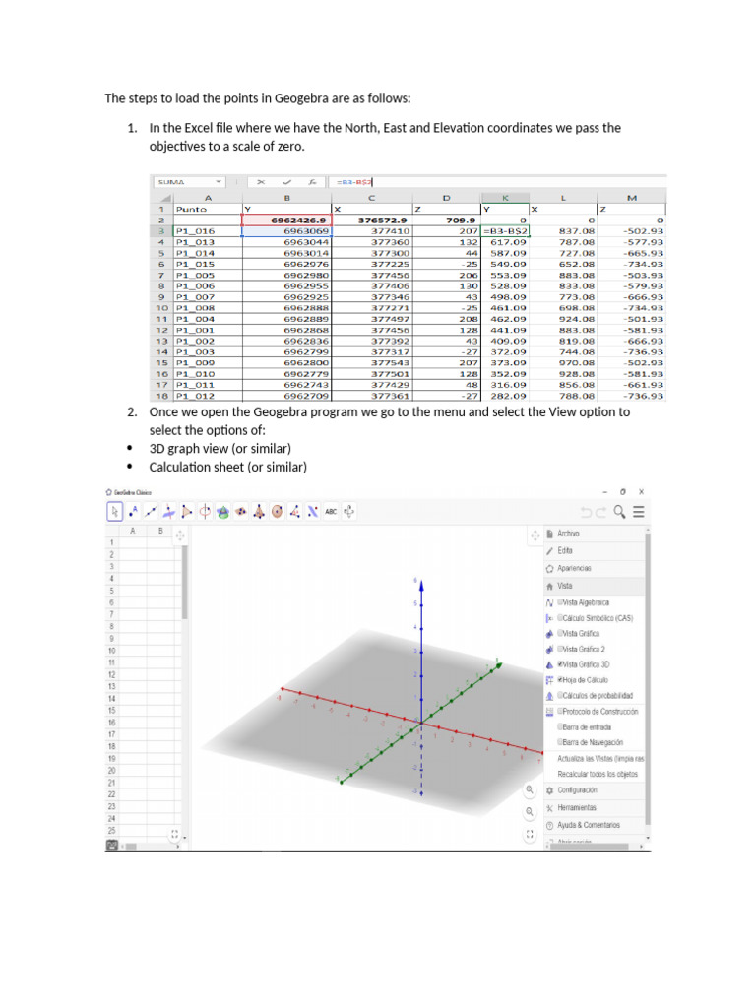
Task: Expand the Configuración menu section
Action: click(x=594, y=790)
